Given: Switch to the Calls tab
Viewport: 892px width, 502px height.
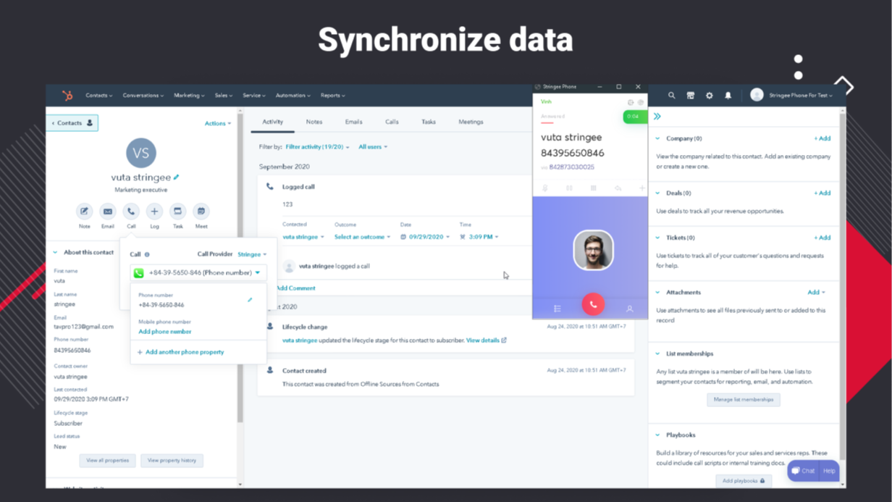Looking at the screenshot, I should [x=392, y=122].
